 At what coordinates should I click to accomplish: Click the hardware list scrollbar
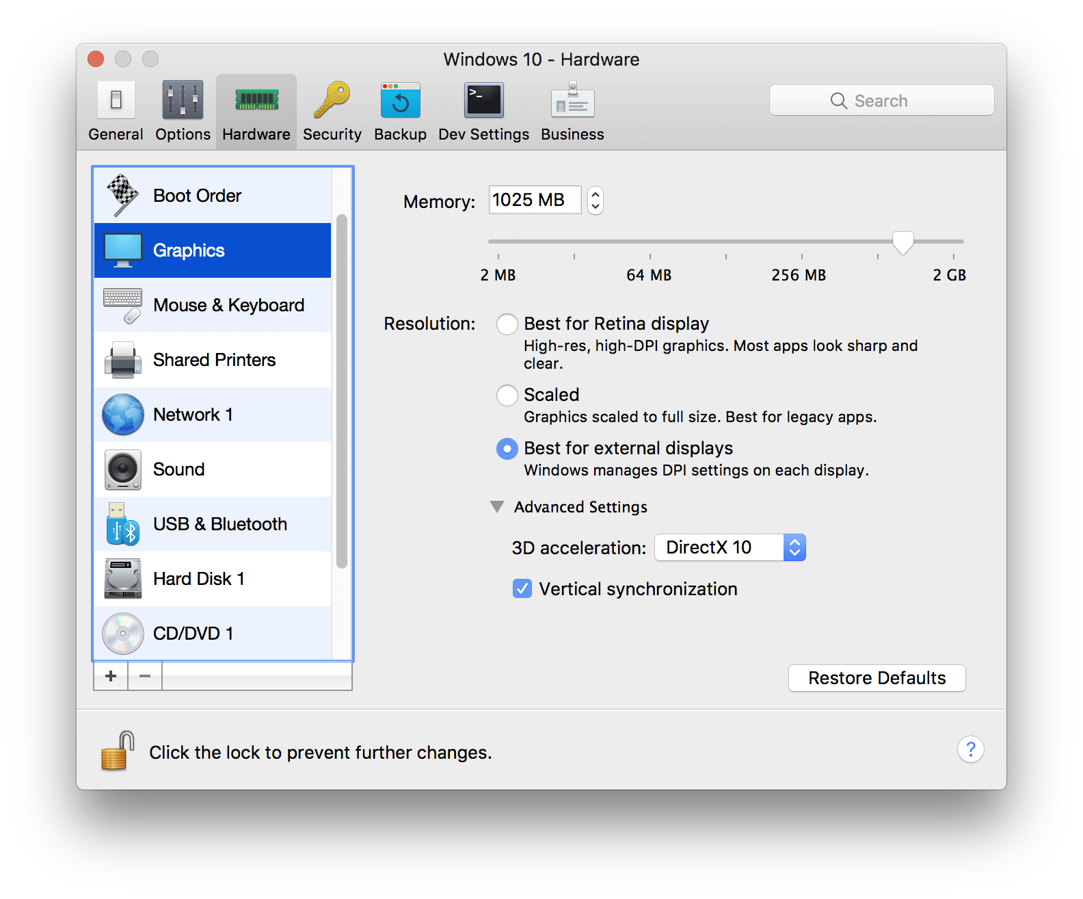click(x=342, y=391)
